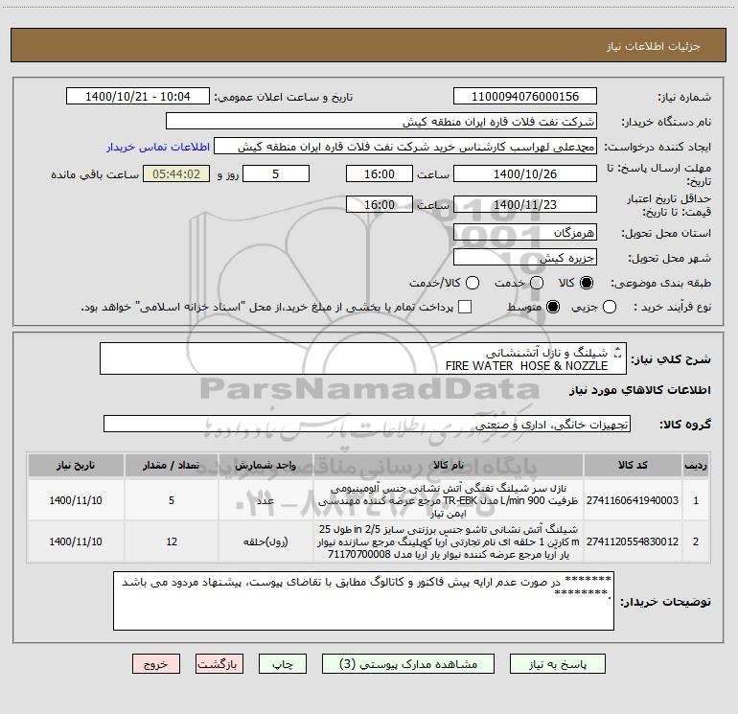
Task: Click the شماره نیاز field 1100094076000156
Action: pos(525,96)
